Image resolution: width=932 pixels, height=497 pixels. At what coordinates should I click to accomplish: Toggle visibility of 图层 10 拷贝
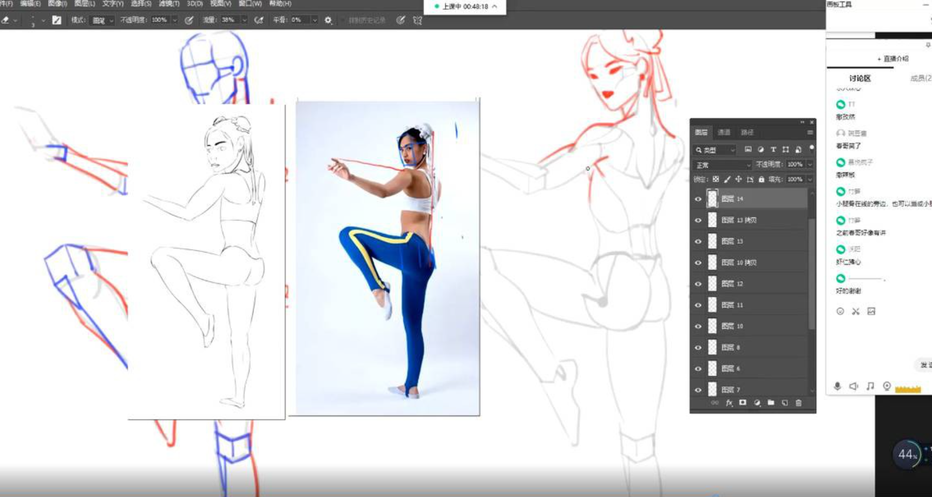(x=698, y=262)
